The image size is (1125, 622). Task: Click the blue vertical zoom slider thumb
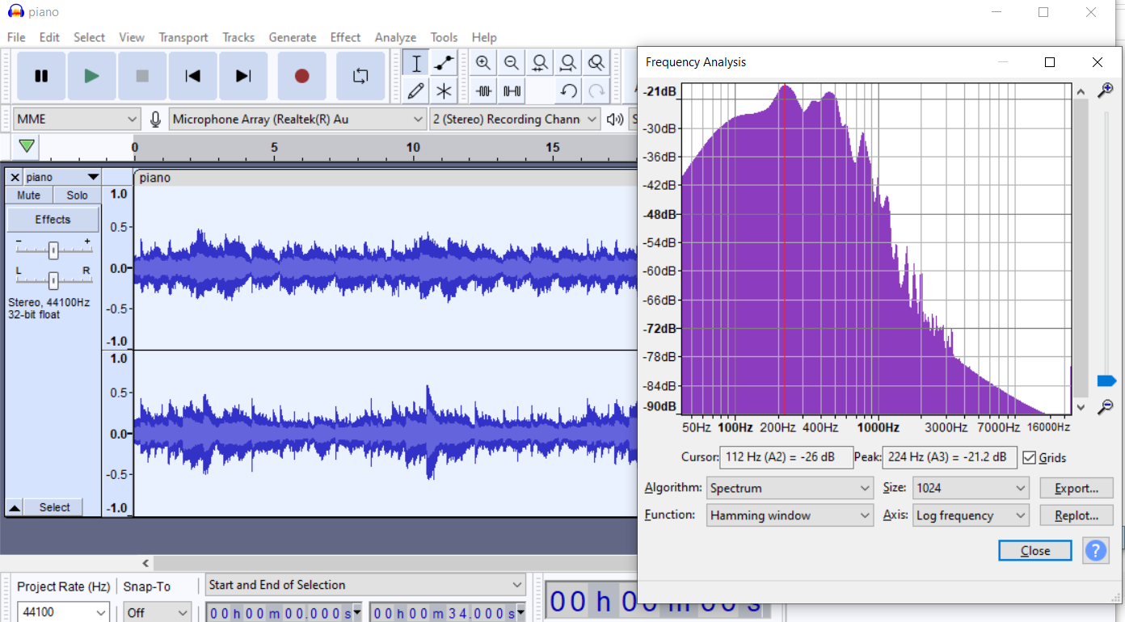tap(1106, 380)
